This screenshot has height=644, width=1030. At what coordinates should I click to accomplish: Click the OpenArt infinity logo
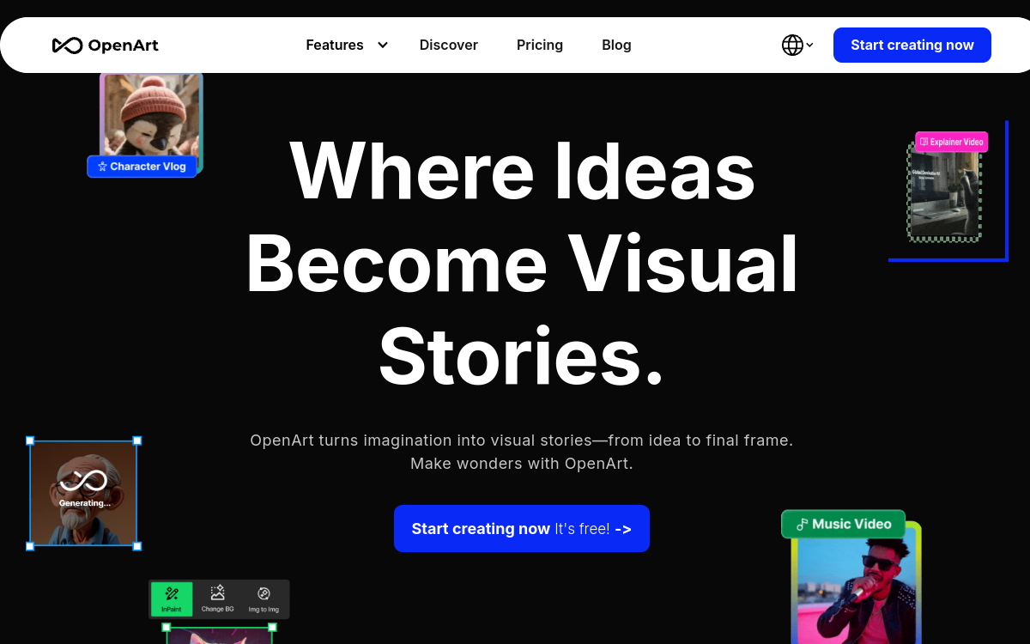(67, 45)
